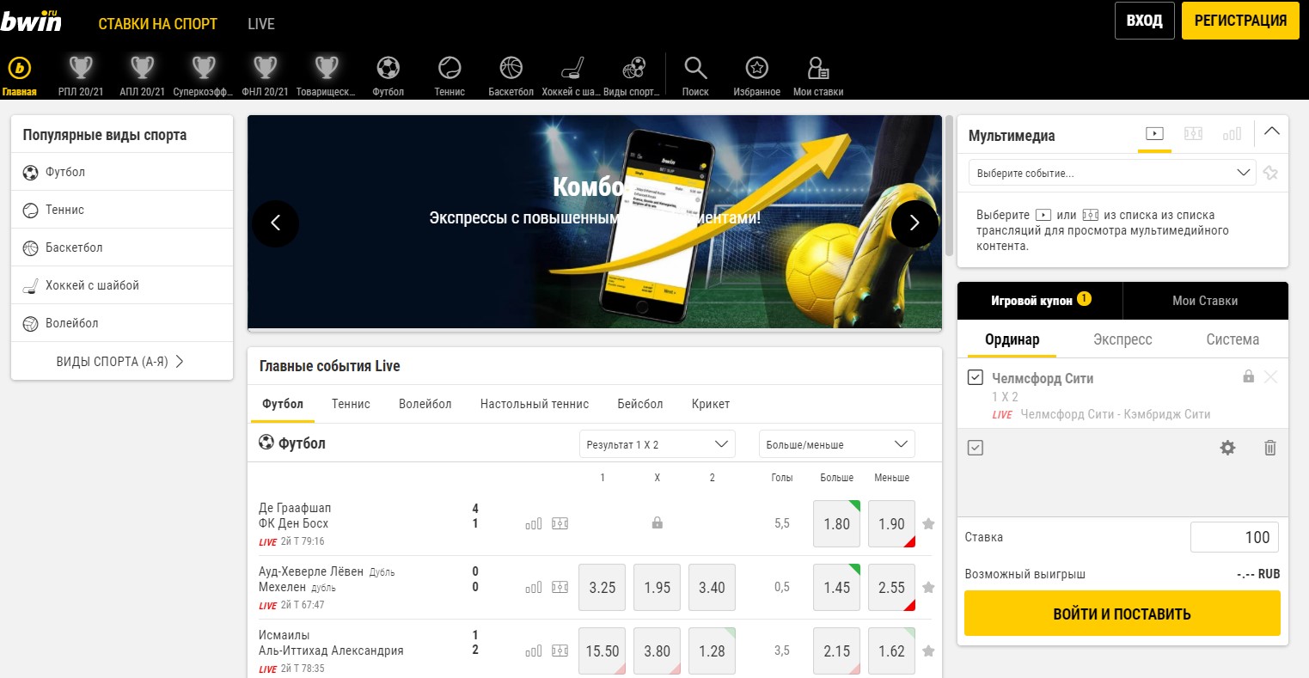Select Крикет tab
The image size is (1309, 678).
711,404
